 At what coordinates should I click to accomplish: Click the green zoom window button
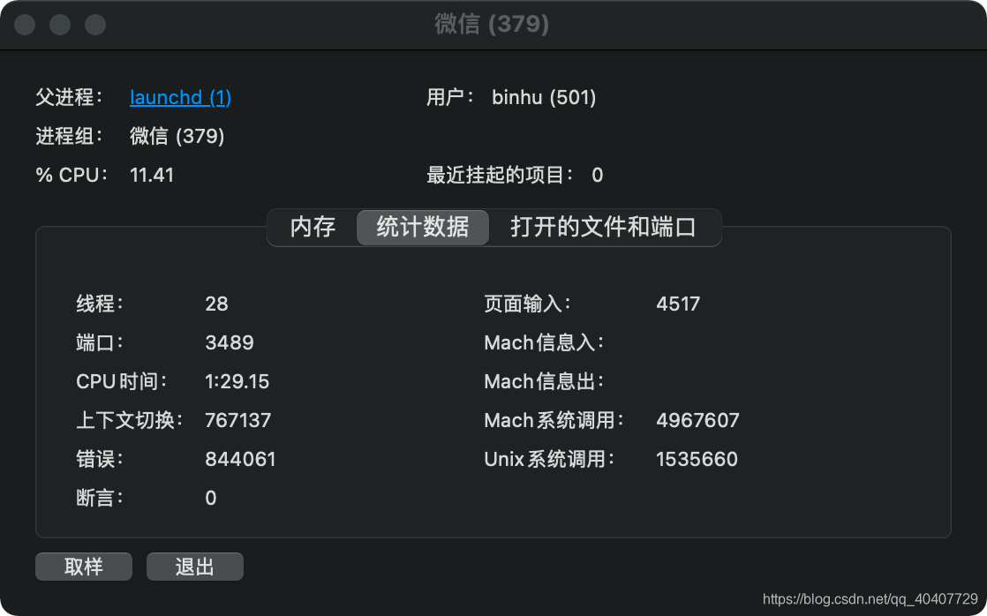tap(94, 25)
